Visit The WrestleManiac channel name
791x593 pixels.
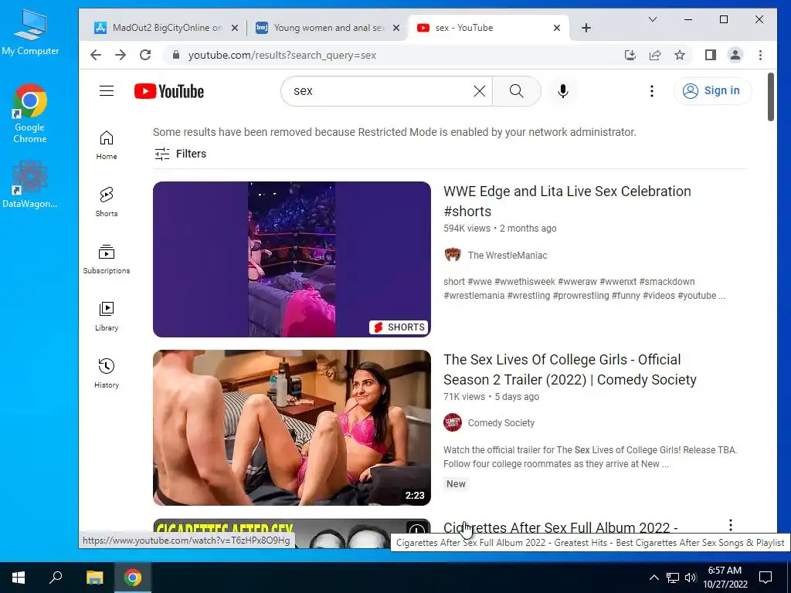point(508,255)
